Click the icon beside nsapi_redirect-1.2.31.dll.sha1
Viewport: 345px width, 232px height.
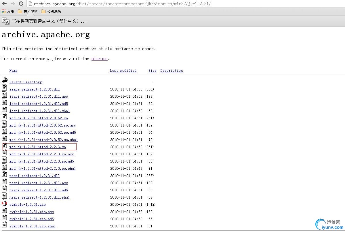click(x=4, y=196)
